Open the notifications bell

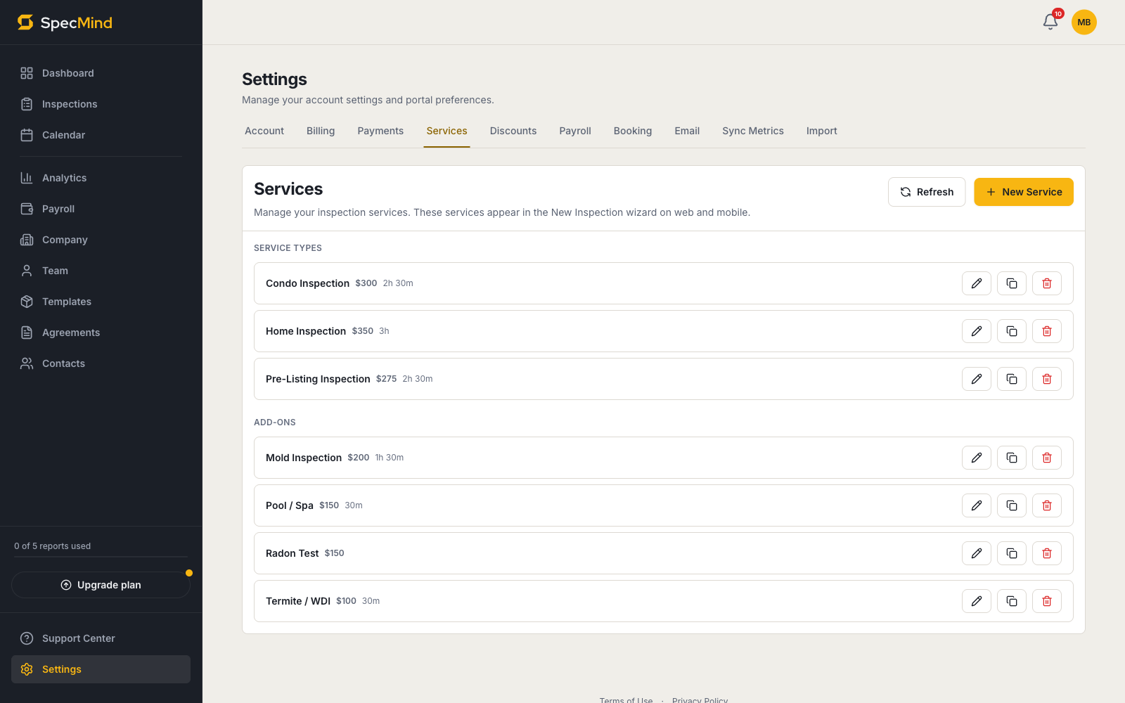pos(1050,22)
